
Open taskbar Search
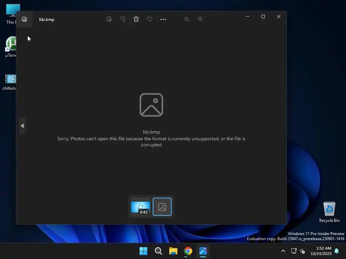point(158,251)
